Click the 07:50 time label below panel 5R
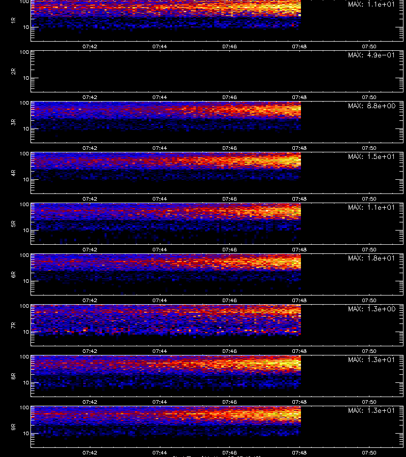Screen dimensions: 406x457 (369, 249)
